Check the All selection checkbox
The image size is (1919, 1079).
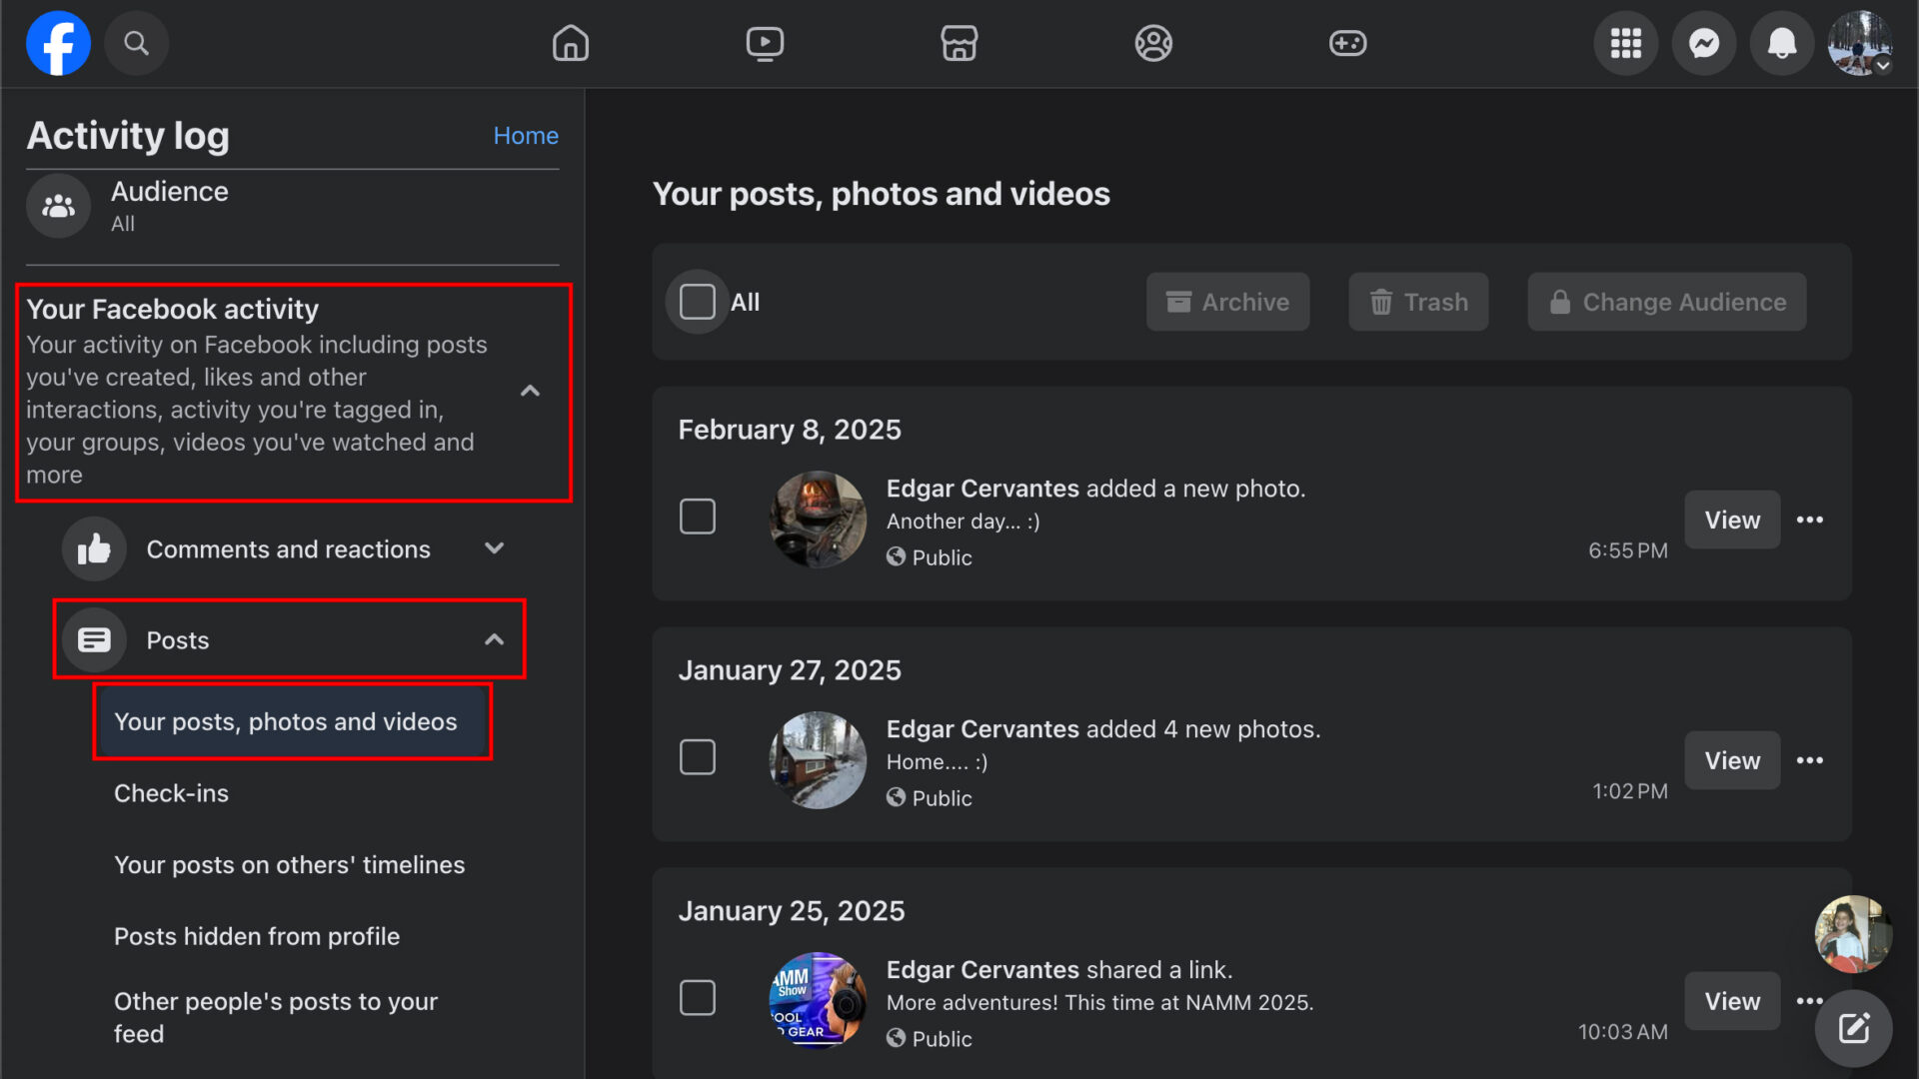pyautogui.click(x=697, y=302)
